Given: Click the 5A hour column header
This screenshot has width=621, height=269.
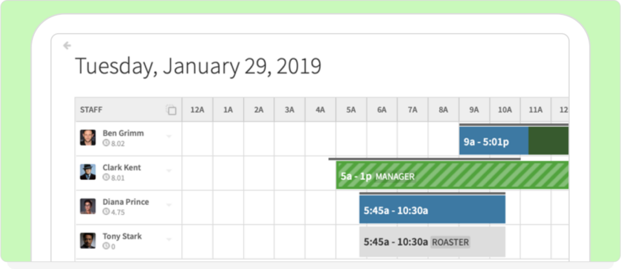Looking at the screenshot, I should 351,110.
